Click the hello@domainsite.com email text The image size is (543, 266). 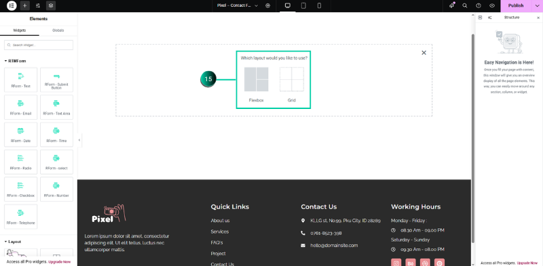[334, 245]
